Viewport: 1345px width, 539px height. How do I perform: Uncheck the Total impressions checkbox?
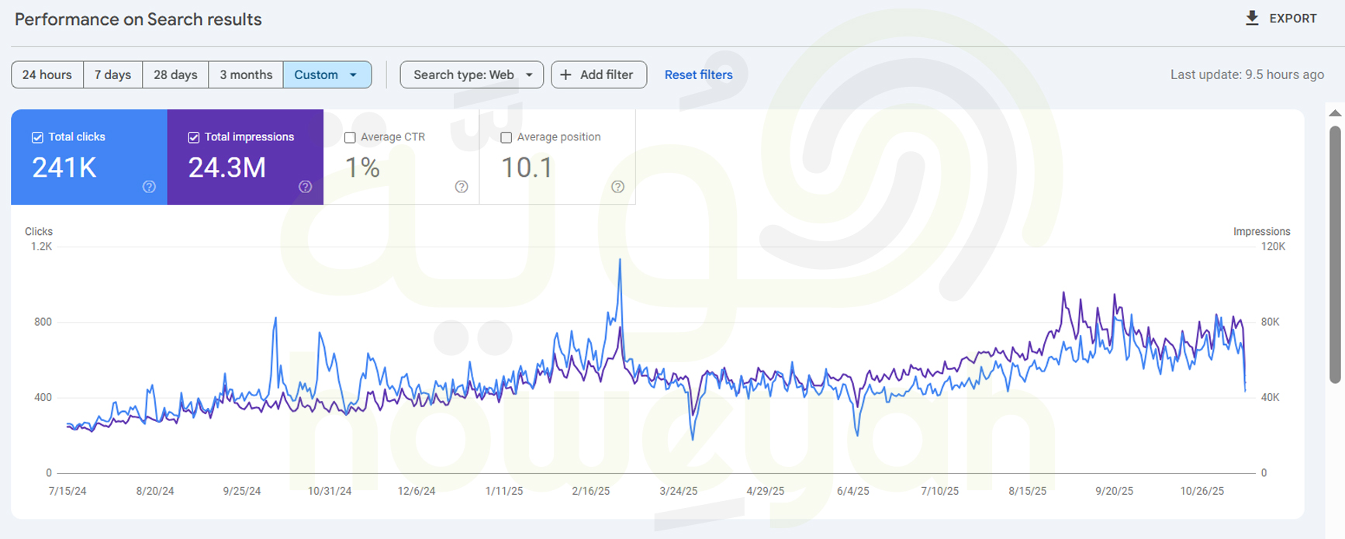pos(194,137)
